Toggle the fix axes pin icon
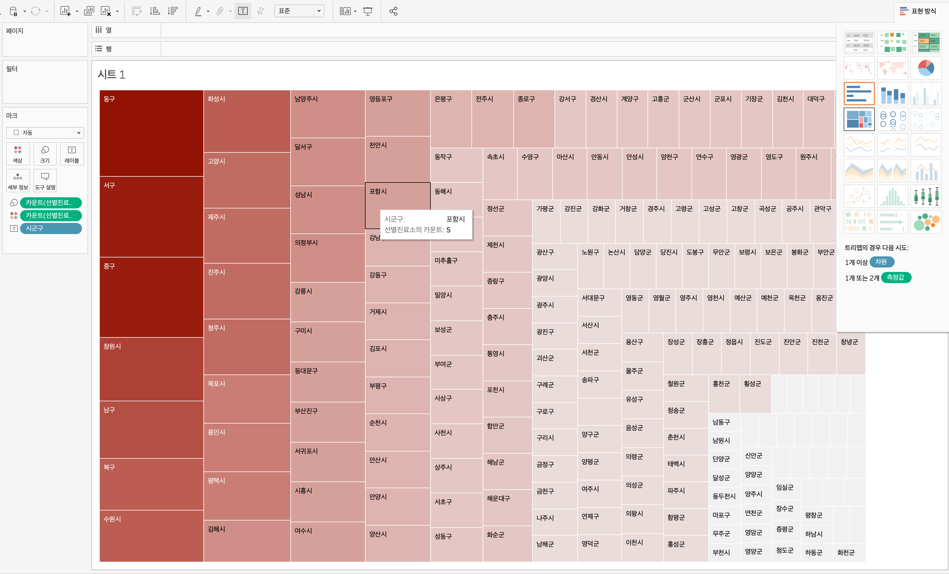This screenshot has height=574, width=949. click(261, 11)
